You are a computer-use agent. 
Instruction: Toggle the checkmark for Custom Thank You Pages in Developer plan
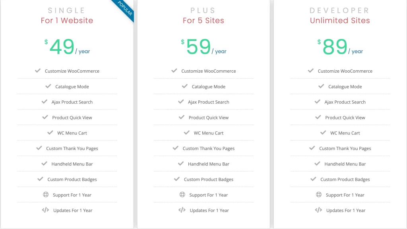pyautogui.click(x=312, y=148)
